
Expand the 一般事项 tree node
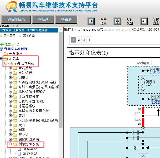click(x=1, y=54)
